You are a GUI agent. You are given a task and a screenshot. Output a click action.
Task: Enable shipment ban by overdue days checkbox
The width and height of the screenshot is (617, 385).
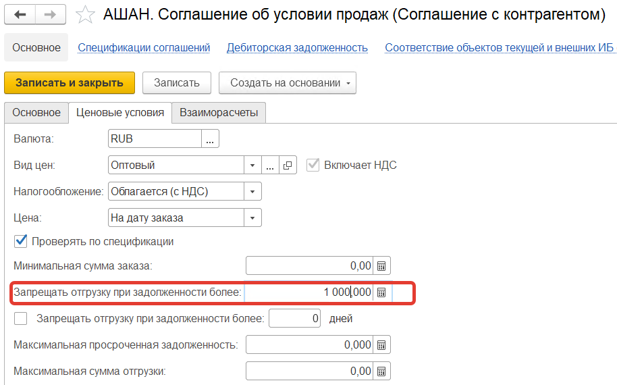pyautogui.click(x=21, y=318)
